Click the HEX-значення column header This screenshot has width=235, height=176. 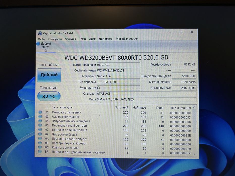181,108
